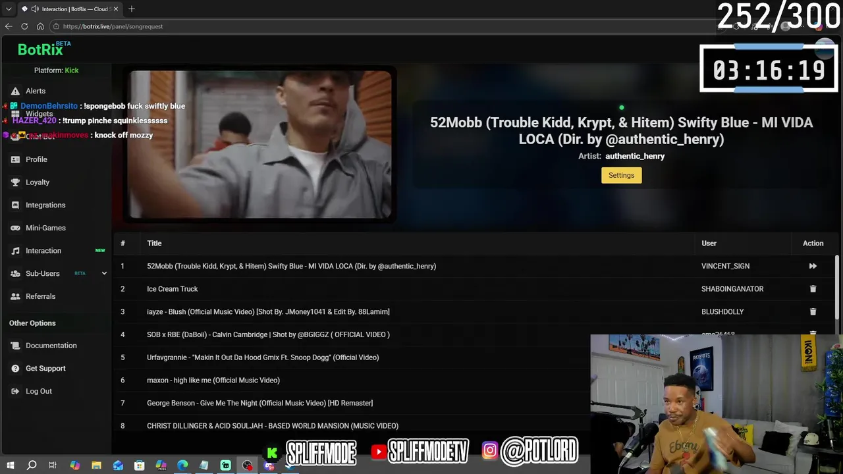
Task: Open the Referrals page
Action: tap(40, 296)
